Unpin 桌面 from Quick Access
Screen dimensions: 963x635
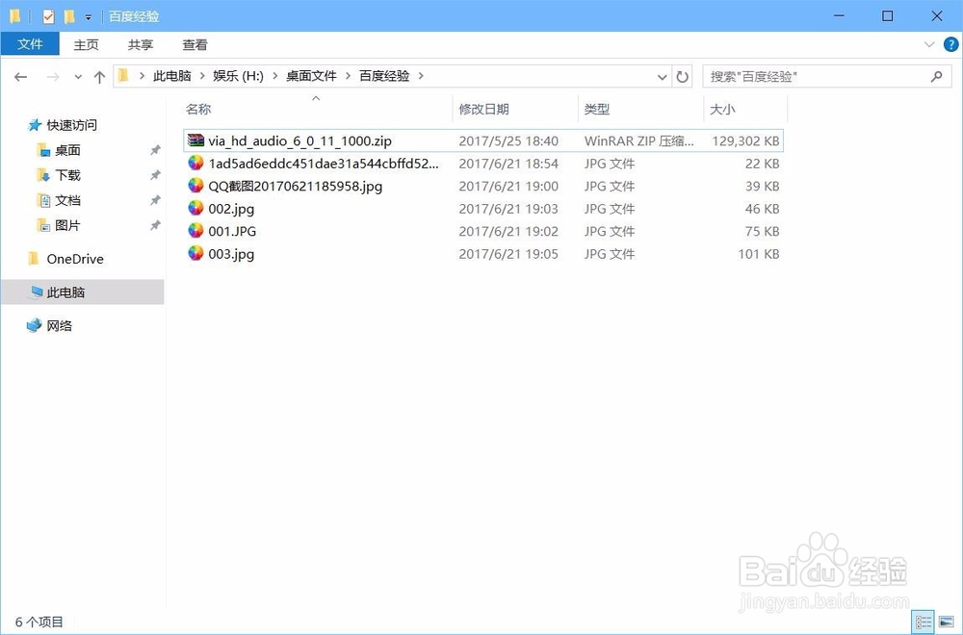[x=154, y=150]
